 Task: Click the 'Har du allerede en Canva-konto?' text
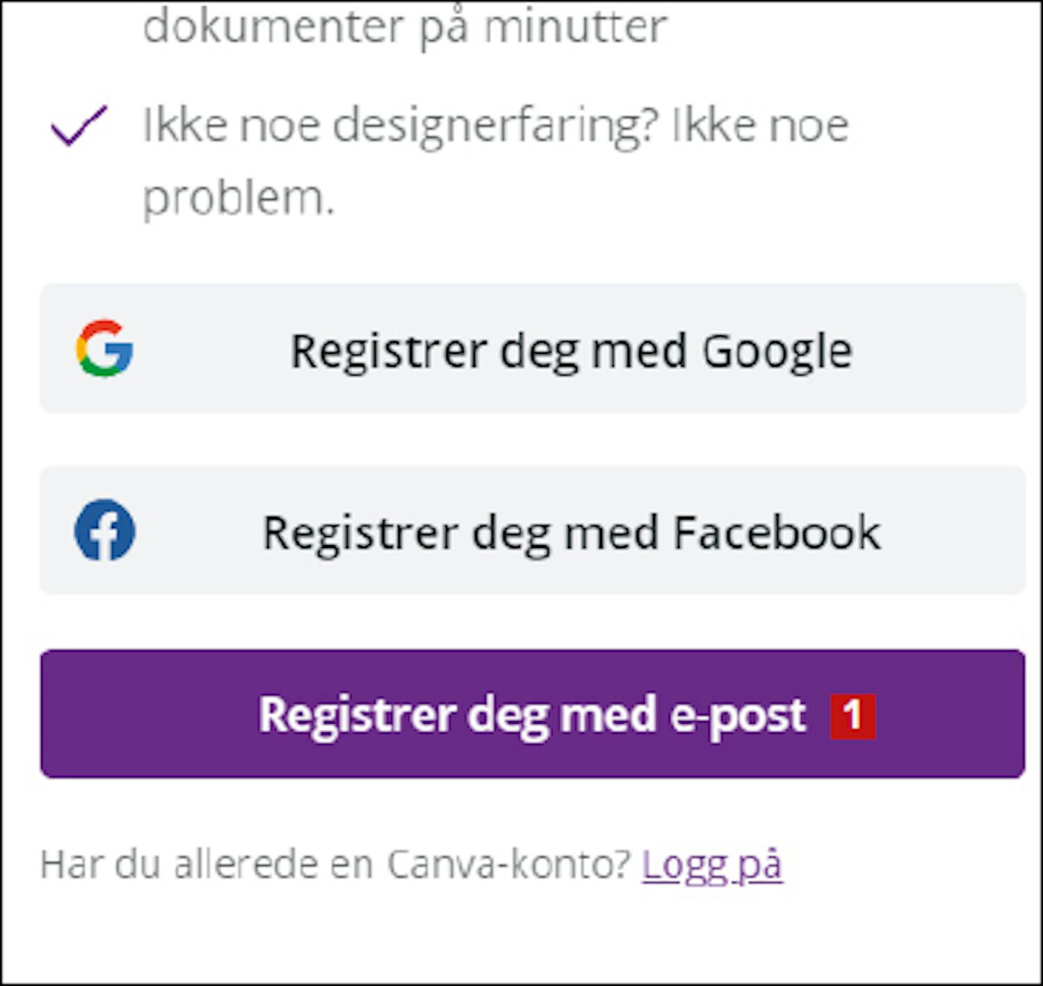click(x=335, y=865)
